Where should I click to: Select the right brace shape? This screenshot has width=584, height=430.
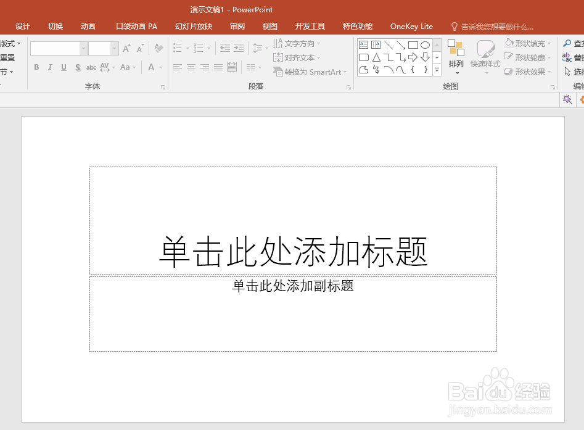point(426,70)
